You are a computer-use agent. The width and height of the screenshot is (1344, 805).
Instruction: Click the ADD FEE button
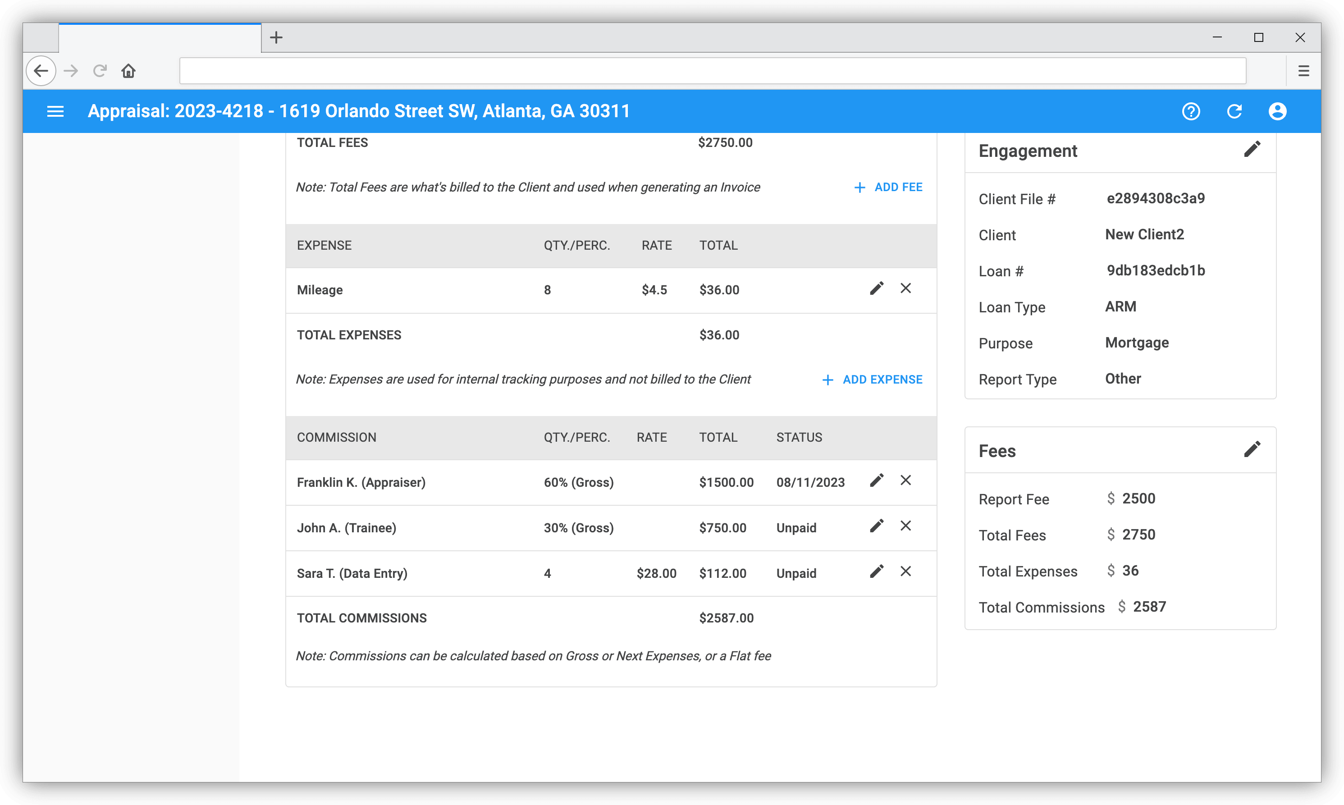click(x=888, y=187)
